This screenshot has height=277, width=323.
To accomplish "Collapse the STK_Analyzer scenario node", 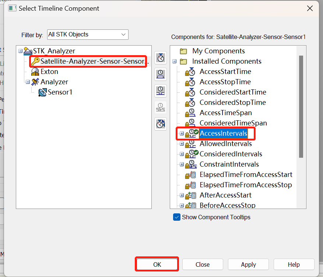I will tap(20, 51).
